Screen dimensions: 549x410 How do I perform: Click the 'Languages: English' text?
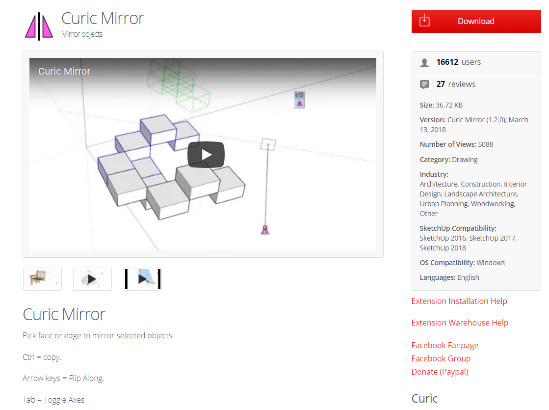coord(449,277)
